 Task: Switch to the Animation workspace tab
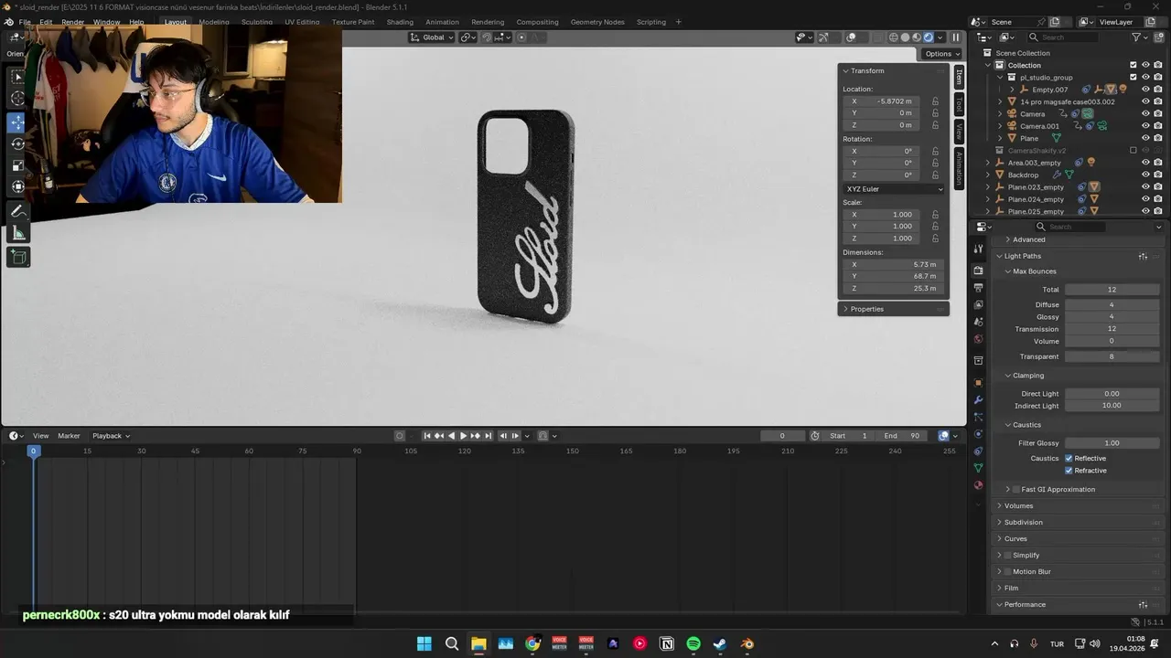click(x=443, y=22)
